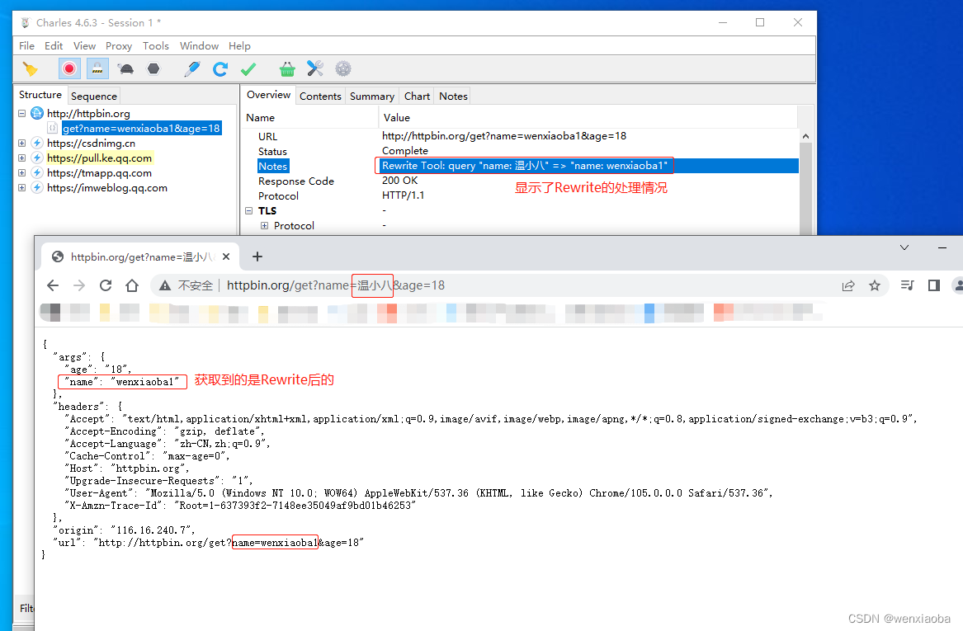Viewport: 963px width, 631px height.
Task: Click lightning icon next to https://imweblog.qq.com
Action: pos(37,188)
